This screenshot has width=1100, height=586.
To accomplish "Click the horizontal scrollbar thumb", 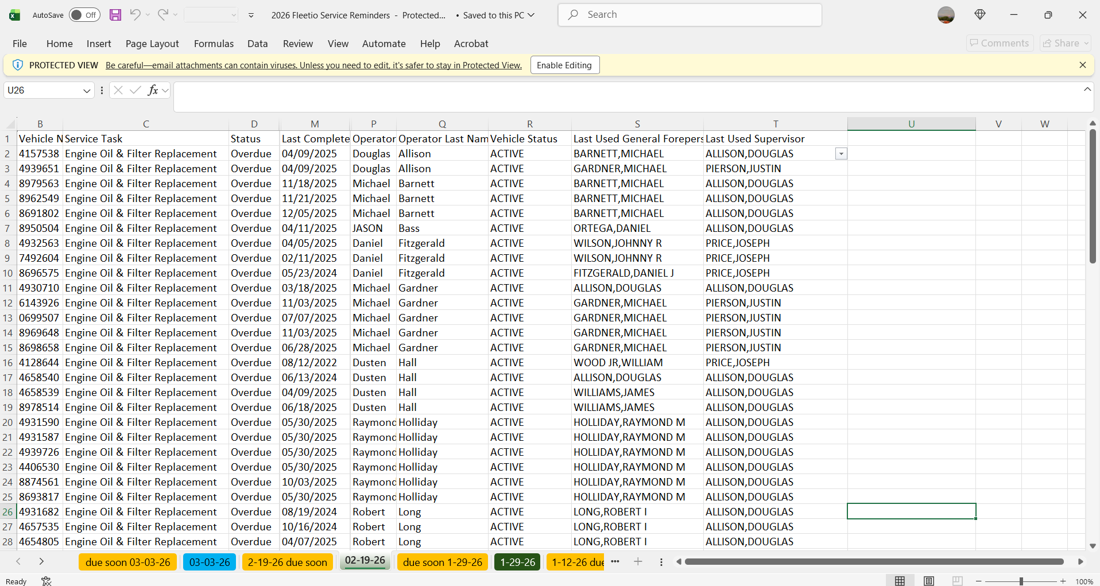I will click(x=874, y=562).
